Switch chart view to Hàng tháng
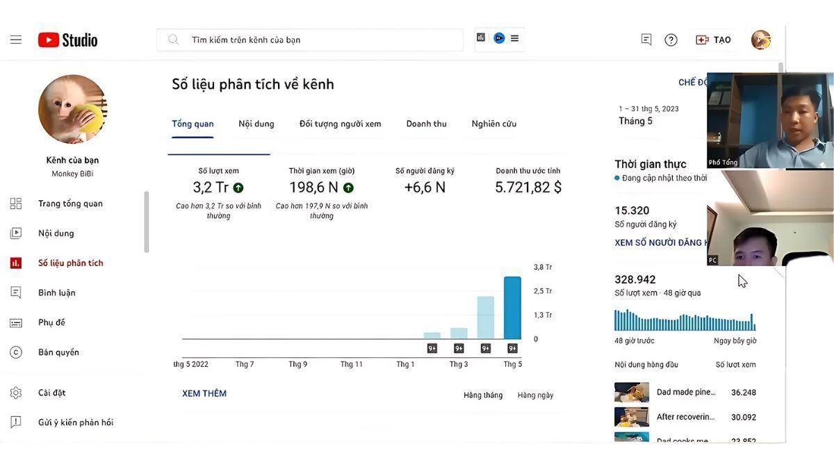 pos(484,394)
